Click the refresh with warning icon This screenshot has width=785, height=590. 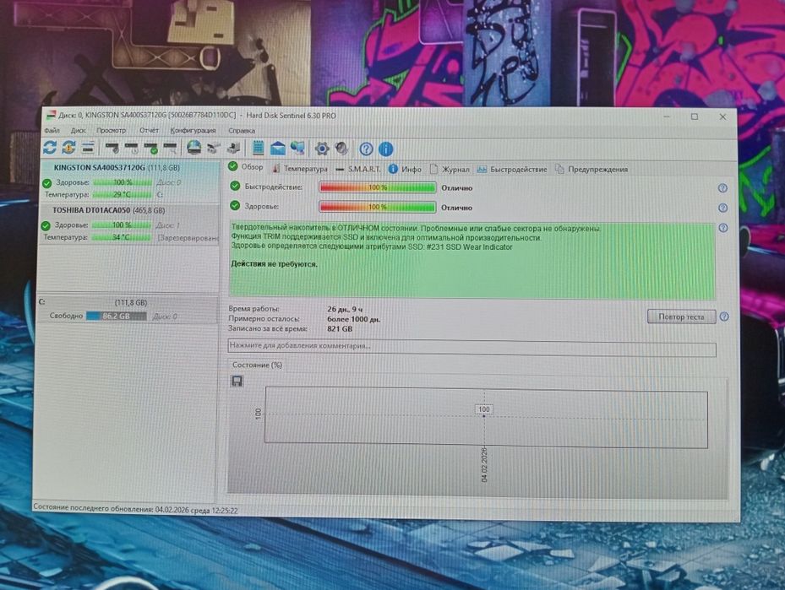[68, 148]
